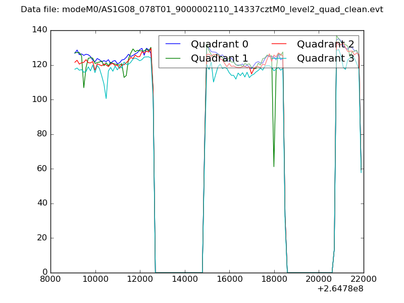Select the Quadrant 0 legend label
This screenshot has height=303, width=404.
pyautogui.click(x=219, y=44)
